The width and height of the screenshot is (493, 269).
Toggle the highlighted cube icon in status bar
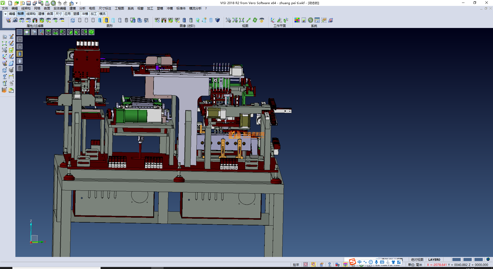click(x=345, y=265)
